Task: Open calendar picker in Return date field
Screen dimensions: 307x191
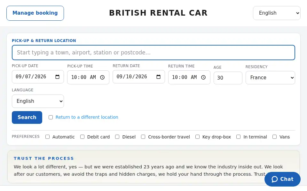Action: (158, 77)
